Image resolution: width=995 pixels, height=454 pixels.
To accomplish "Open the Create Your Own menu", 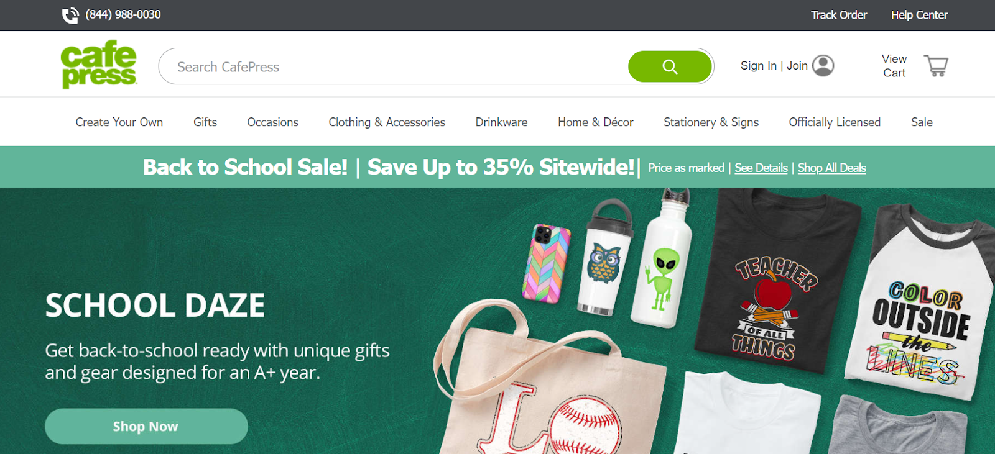I will pyautogui.click(x=119, y=122).
